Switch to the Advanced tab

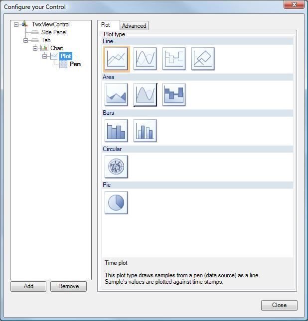click(134, 26)
